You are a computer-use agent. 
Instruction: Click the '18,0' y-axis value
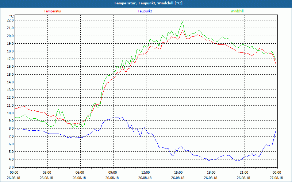[x=11, y=51]
